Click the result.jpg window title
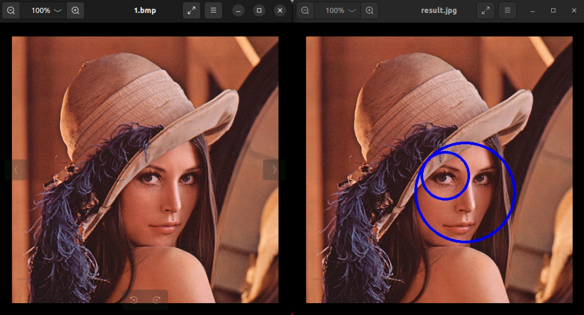Screen dimensions: 584x315 [x=439, y=10]
